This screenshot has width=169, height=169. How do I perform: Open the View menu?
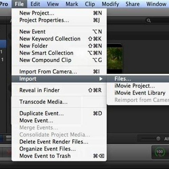(x=53, y=4)
